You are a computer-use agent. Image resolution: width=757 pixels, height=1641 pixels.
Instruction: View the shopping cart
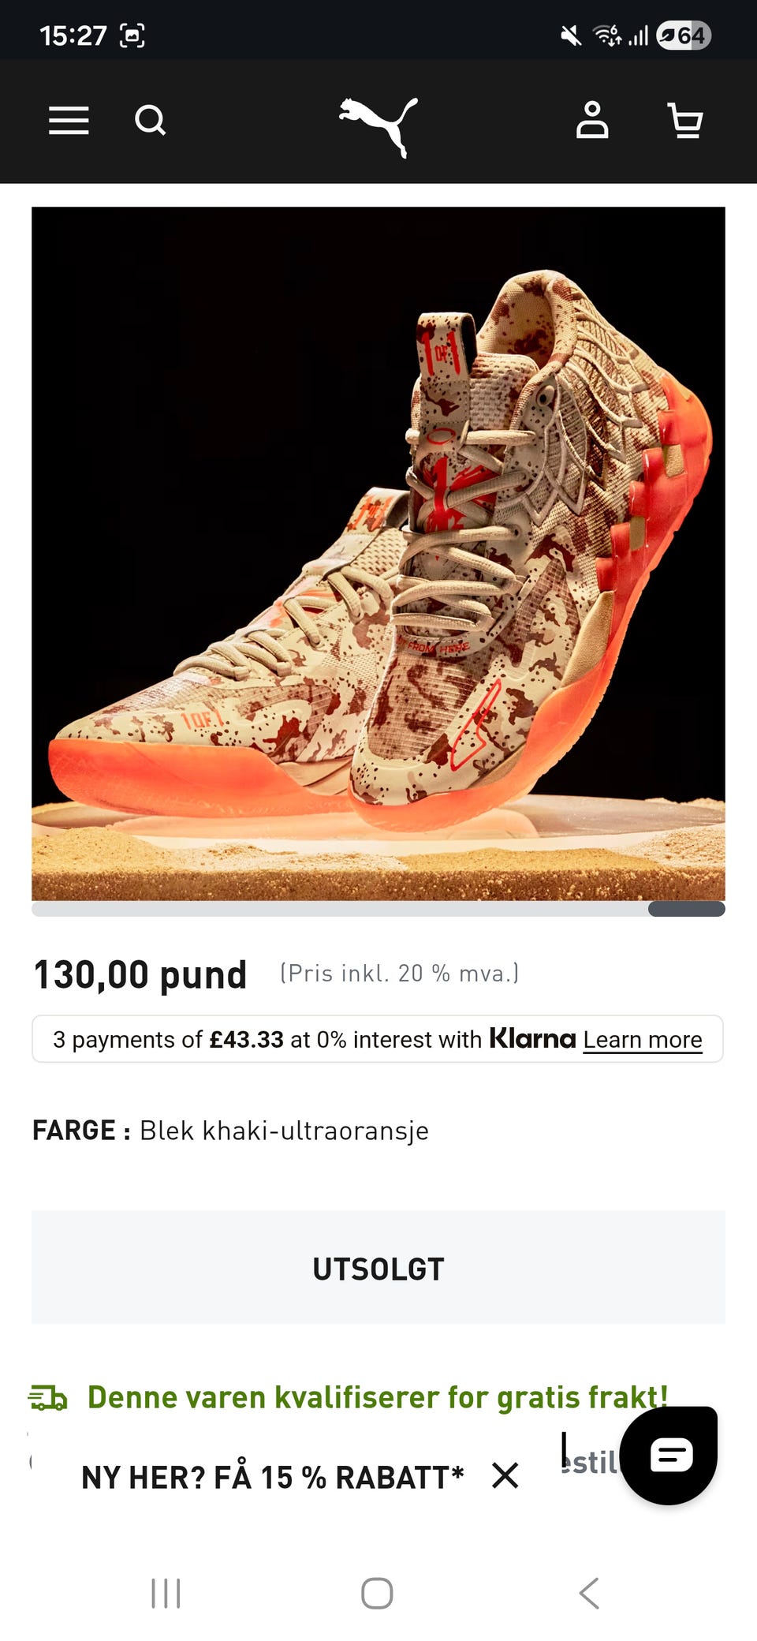(x=685, y=121)
